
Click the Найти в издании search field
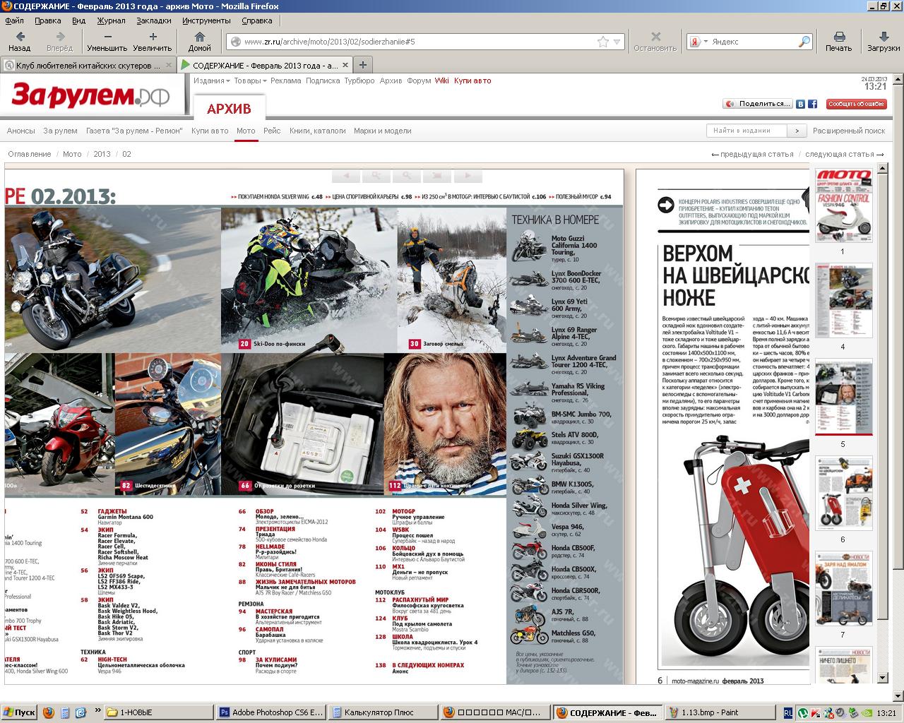click(x=747, y=131)
